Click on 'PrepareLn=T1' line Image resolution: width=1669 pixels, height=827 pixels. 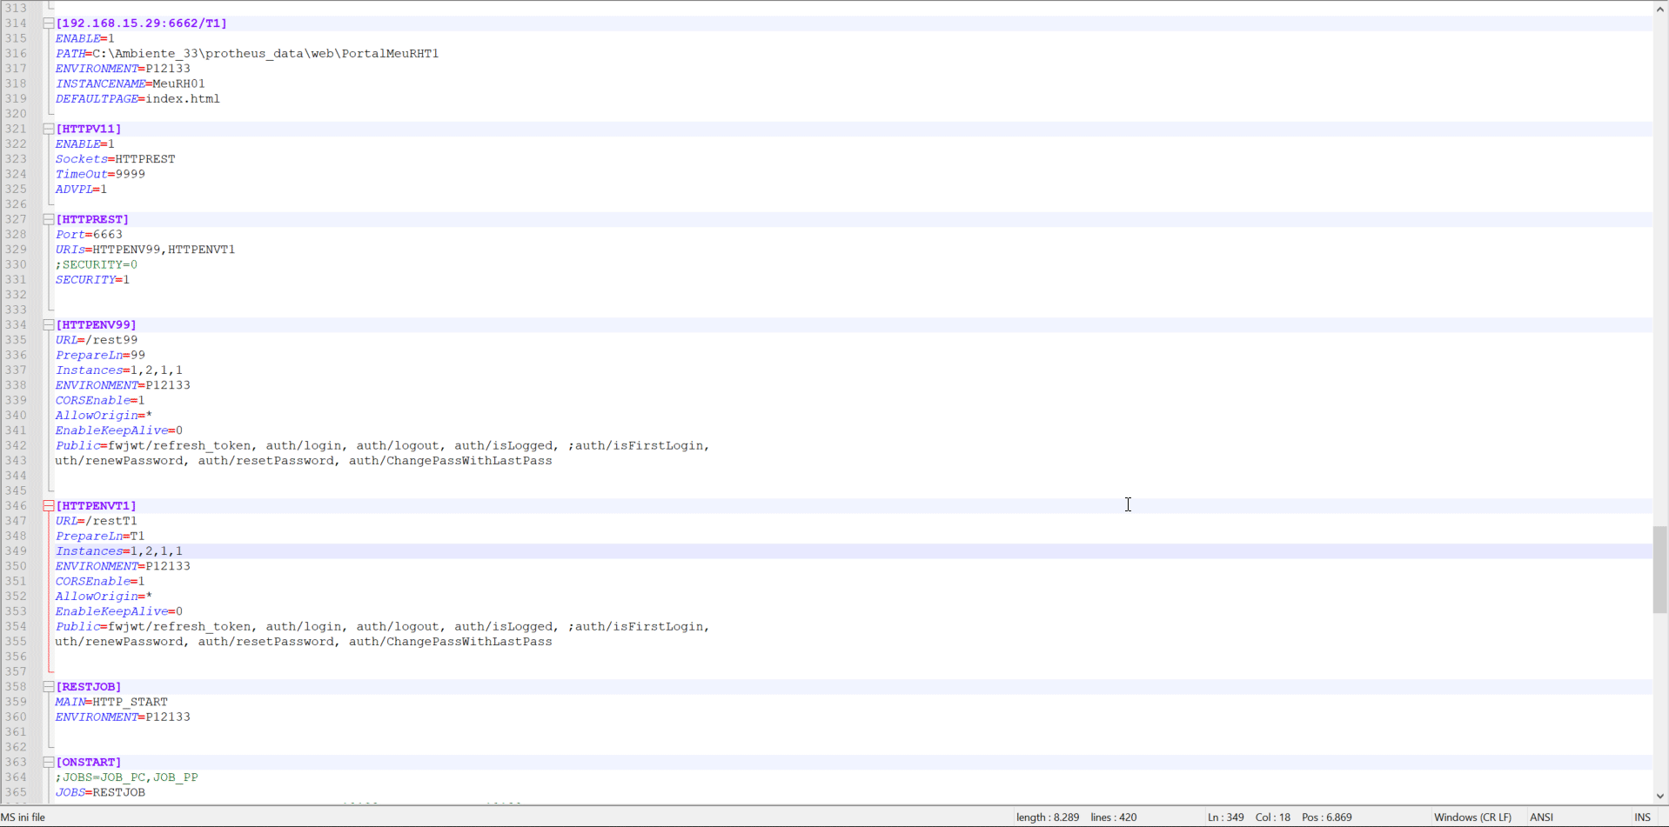100,536
